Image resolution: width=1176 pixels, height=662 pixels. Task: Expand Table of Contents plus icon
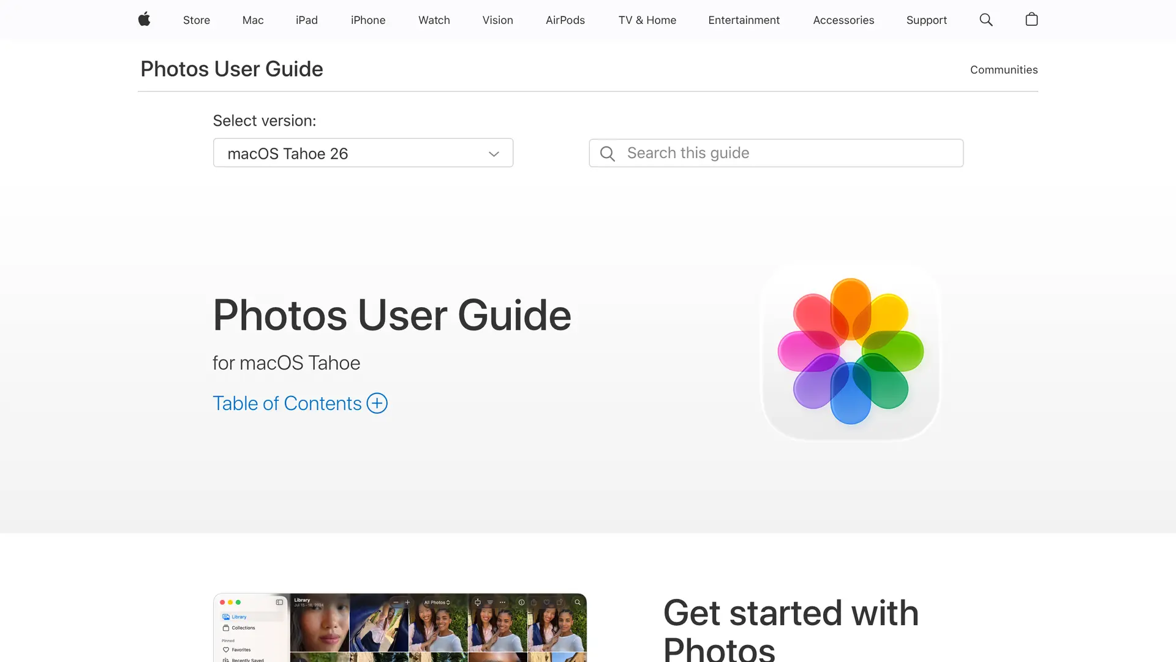[x=377, y=403]
